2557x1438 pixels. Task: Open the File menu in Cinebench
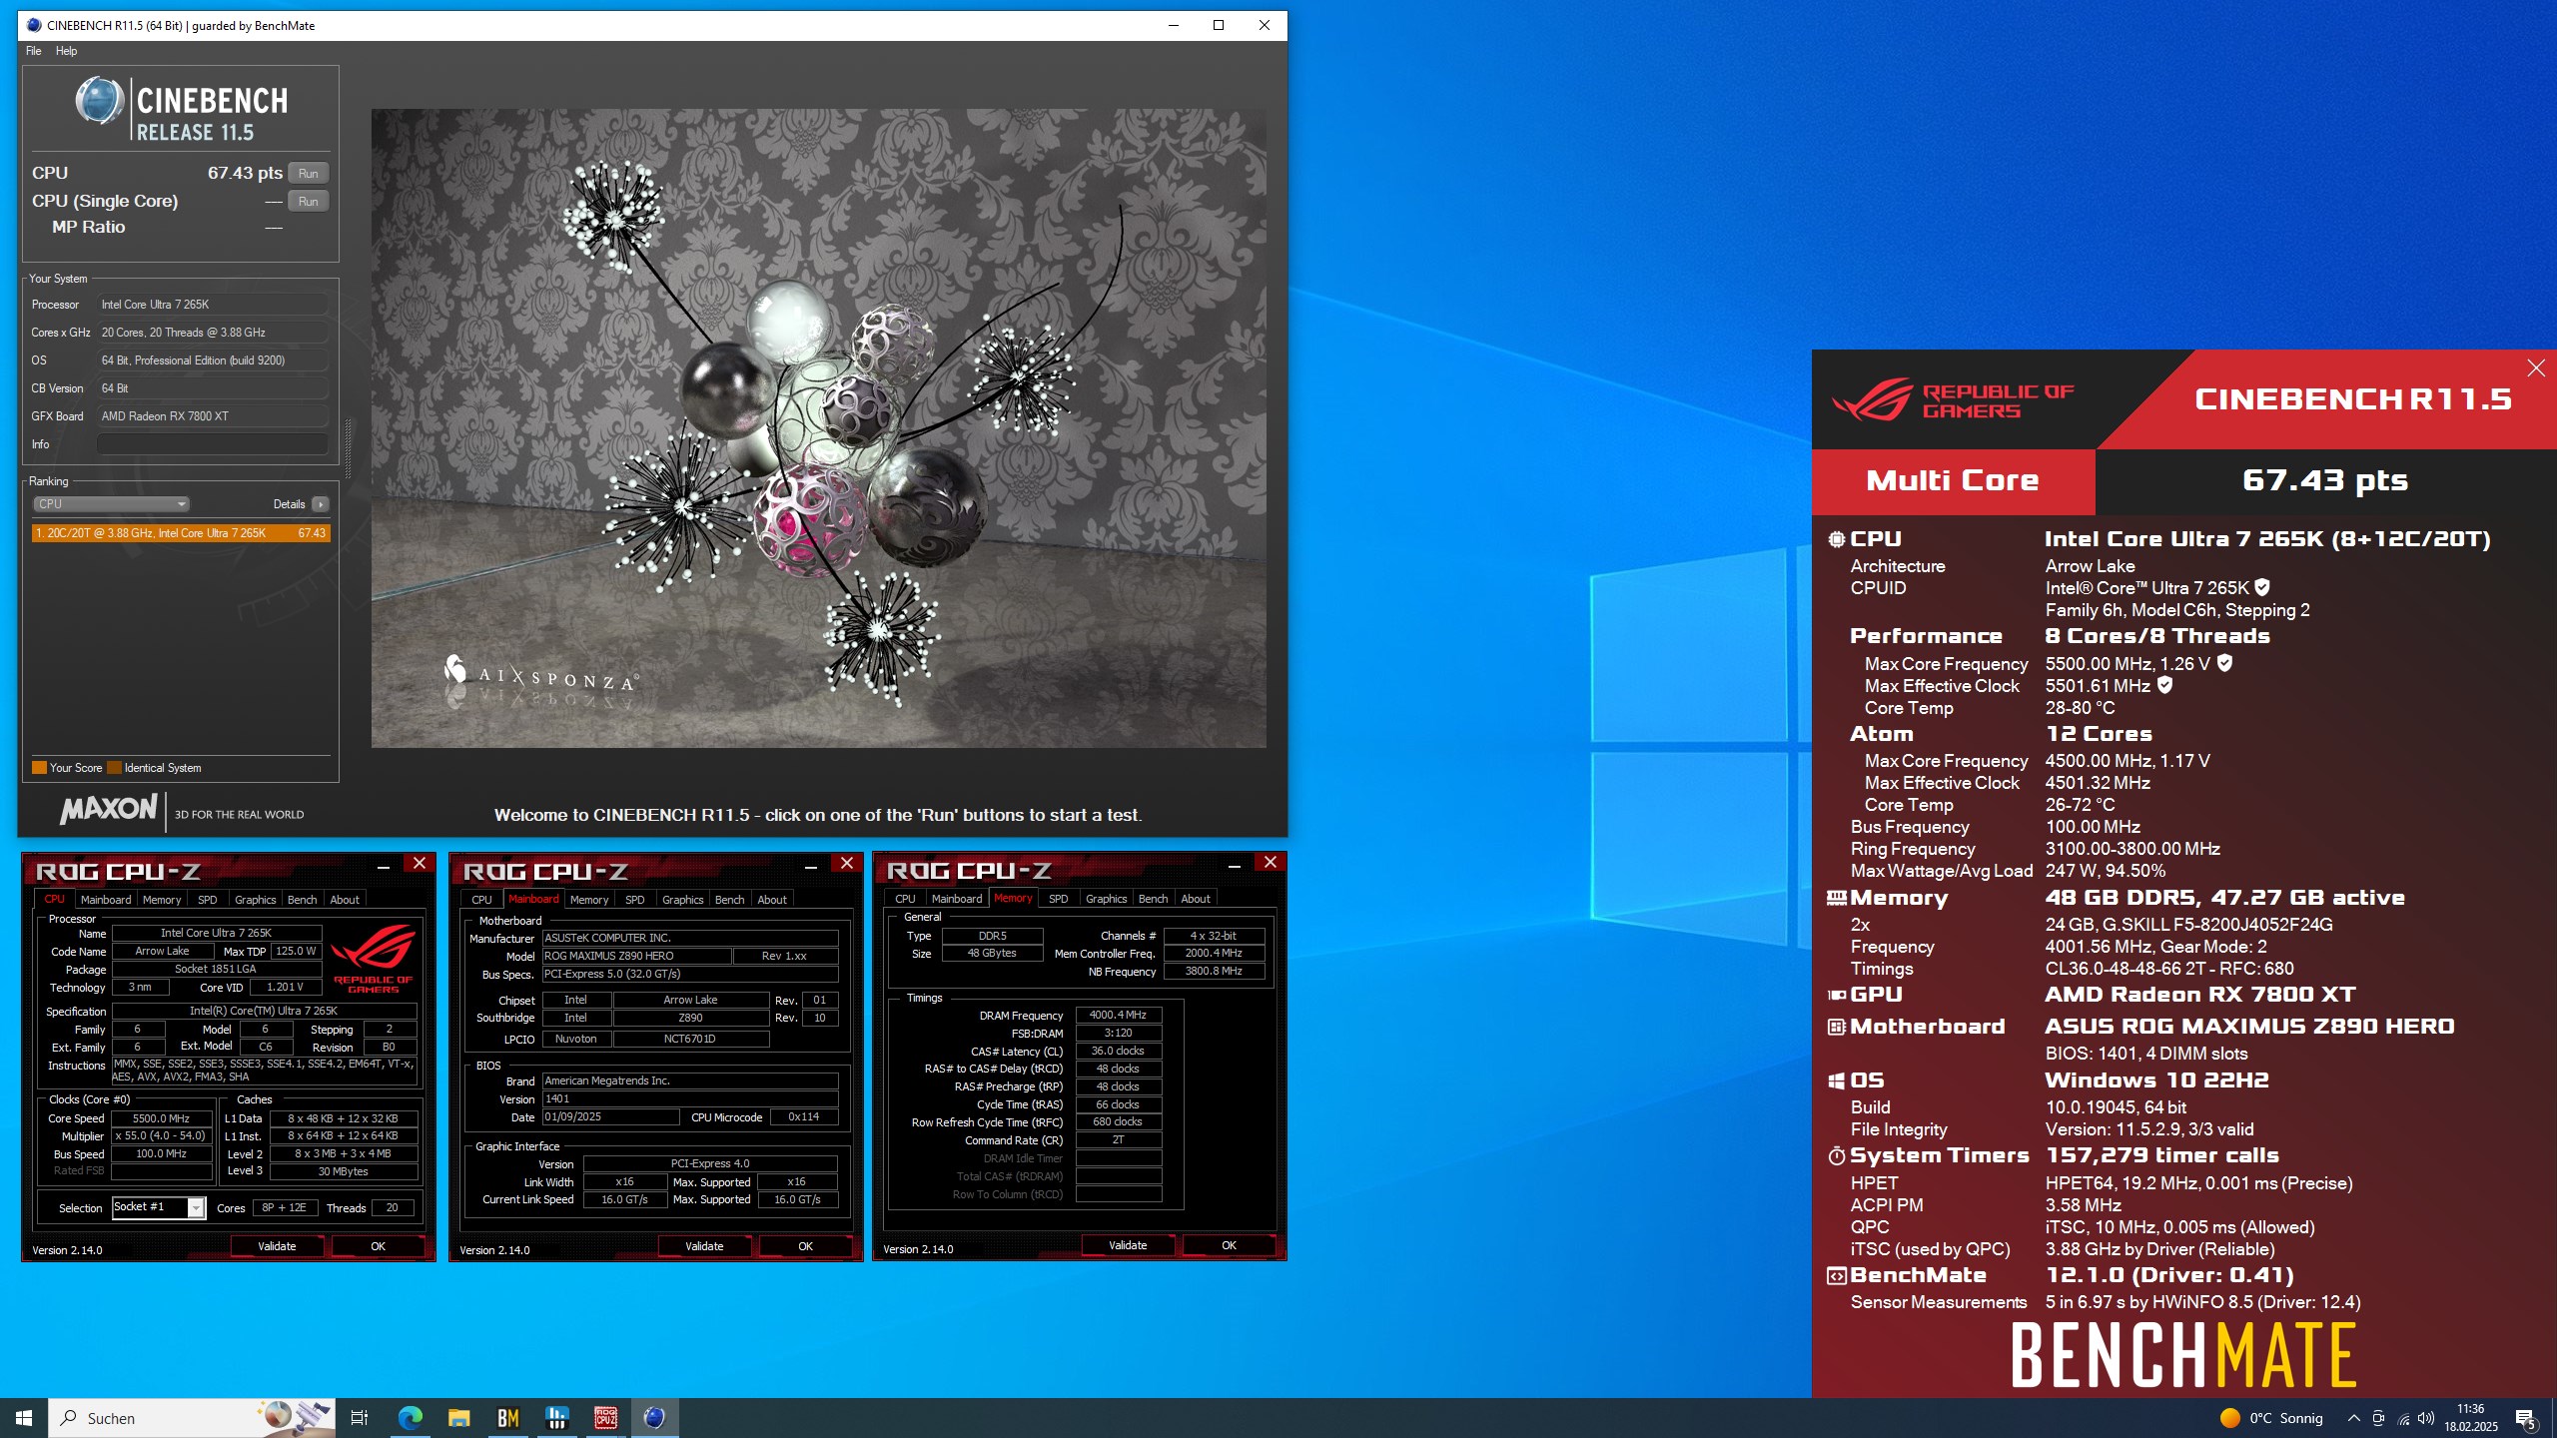33,51
